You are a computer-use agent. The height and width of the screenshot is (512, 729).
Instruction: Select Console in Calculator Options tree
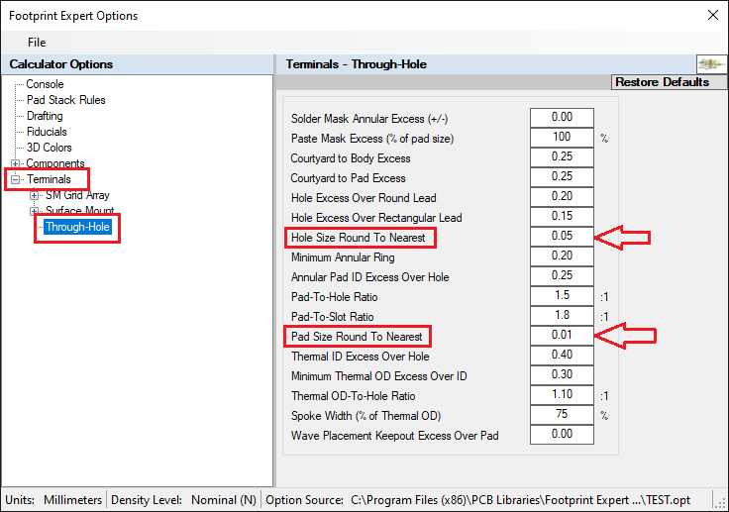click(45, 84)
